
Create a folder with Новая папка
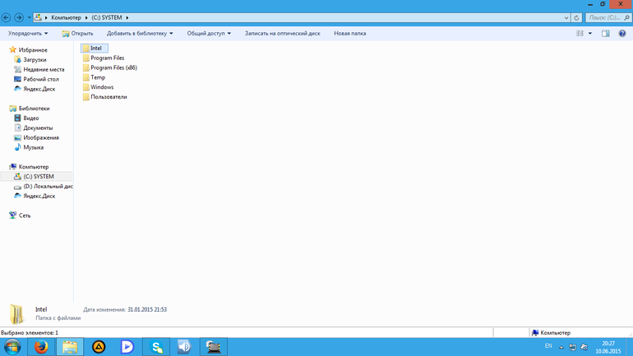[349, 34]
